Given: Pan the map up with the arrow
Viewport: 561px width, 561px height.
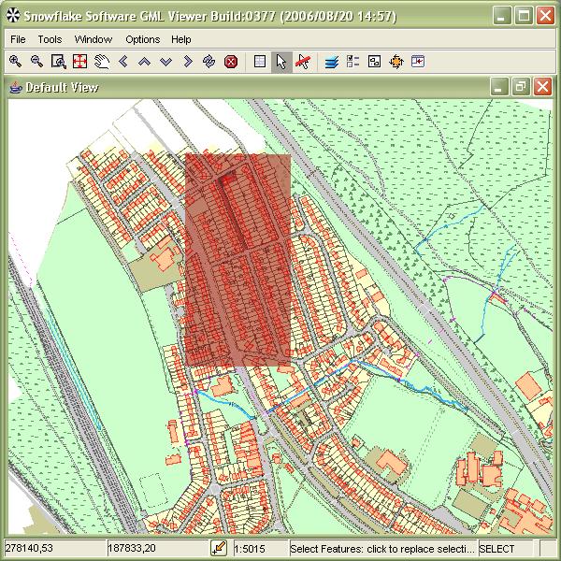Looking at the screenshot, I should [144, 62].
